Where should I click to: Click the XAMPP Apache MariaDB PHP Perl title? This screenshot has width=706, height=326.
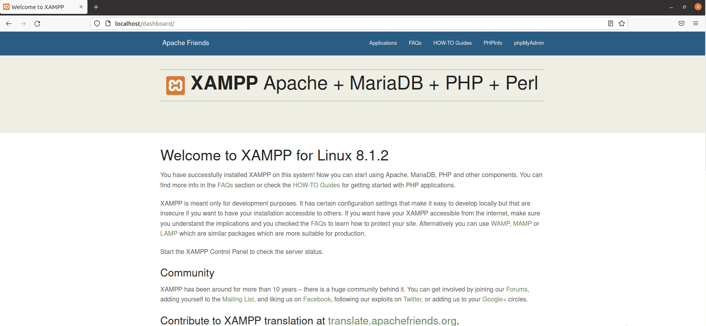tap(364, 83)
